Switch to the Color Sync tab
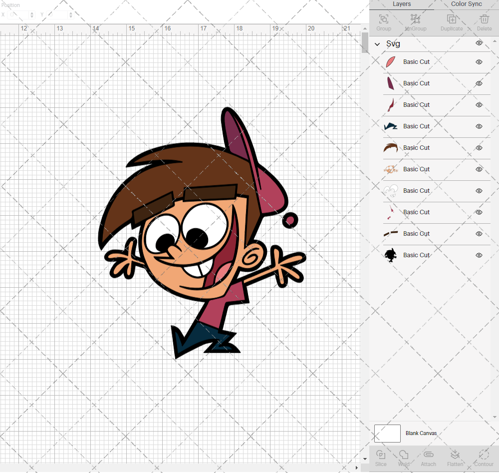Screen dimensions: 499x473 click(x=466, y=4)
